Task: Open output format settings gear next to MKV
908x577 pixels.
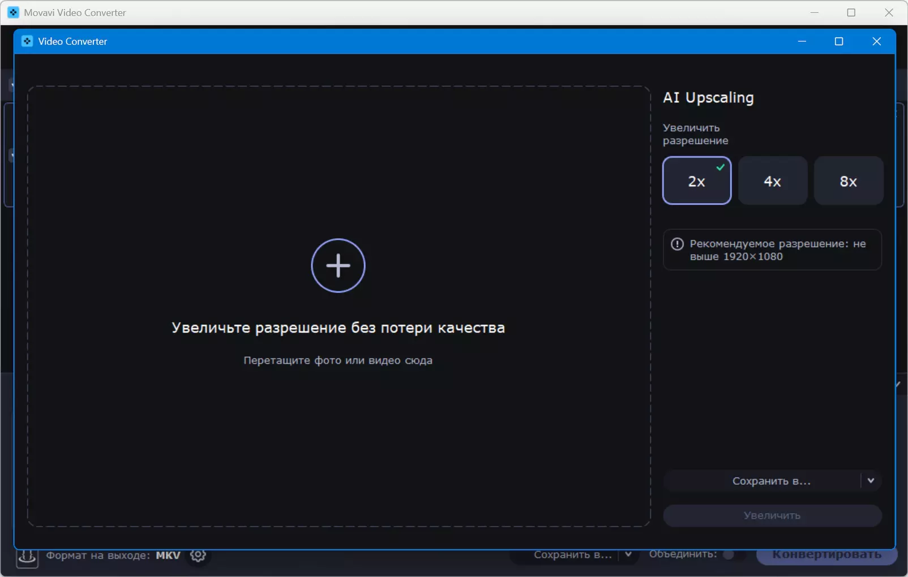Action: click(198, 555)
